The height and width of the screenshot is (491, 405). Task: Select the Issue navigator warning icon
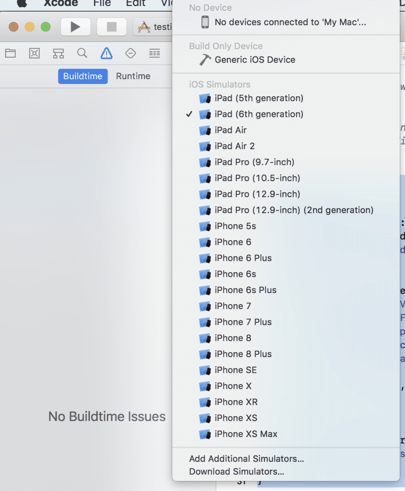point(107,53)
